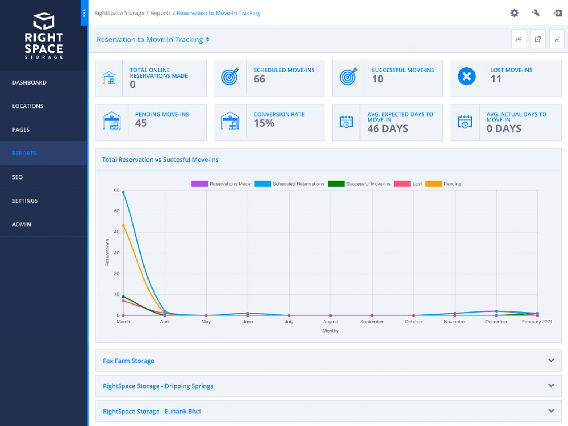Toggle Pending orange legend swatch
Screen dimensions: 568x426
click(x=433, y=183)
